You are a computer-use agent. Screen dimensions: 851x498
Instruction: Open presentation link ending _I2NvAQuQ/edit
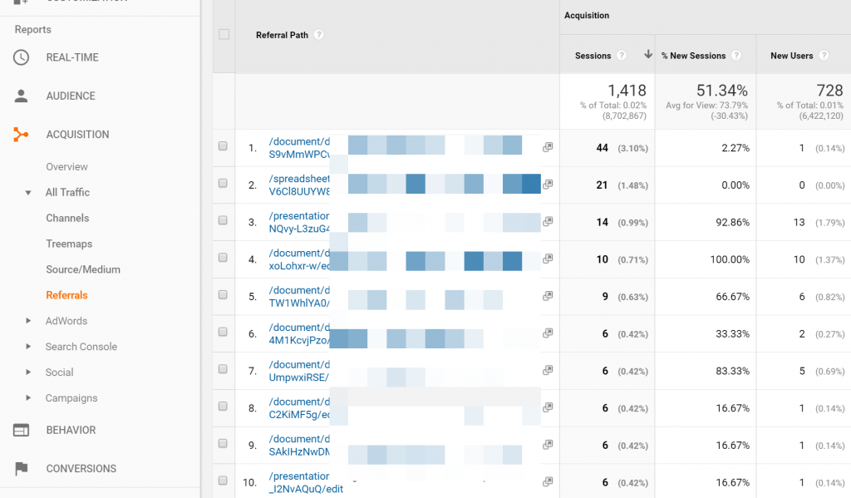[306, 482]
